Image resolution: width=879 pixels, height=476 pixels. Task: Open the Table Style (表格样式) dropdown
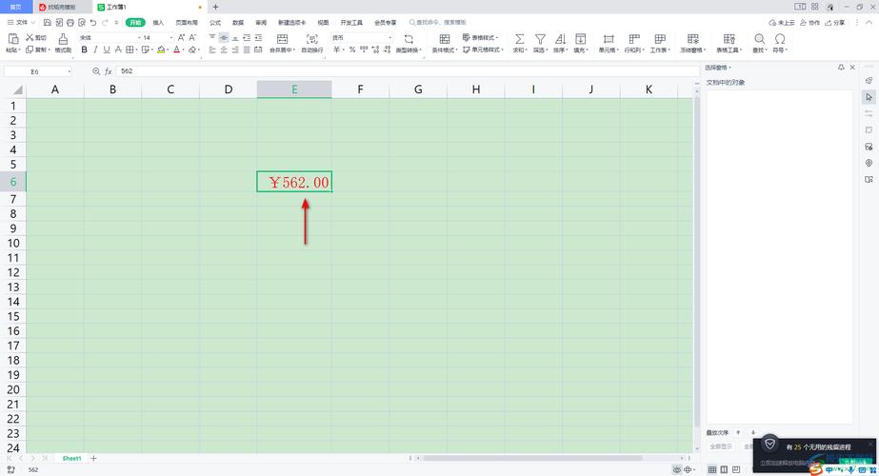pos(480,37)
